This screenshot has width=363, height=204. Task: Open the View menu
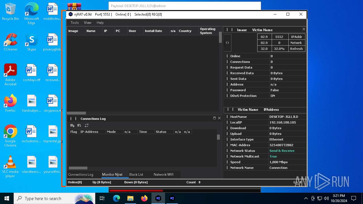tap(88, 23)
